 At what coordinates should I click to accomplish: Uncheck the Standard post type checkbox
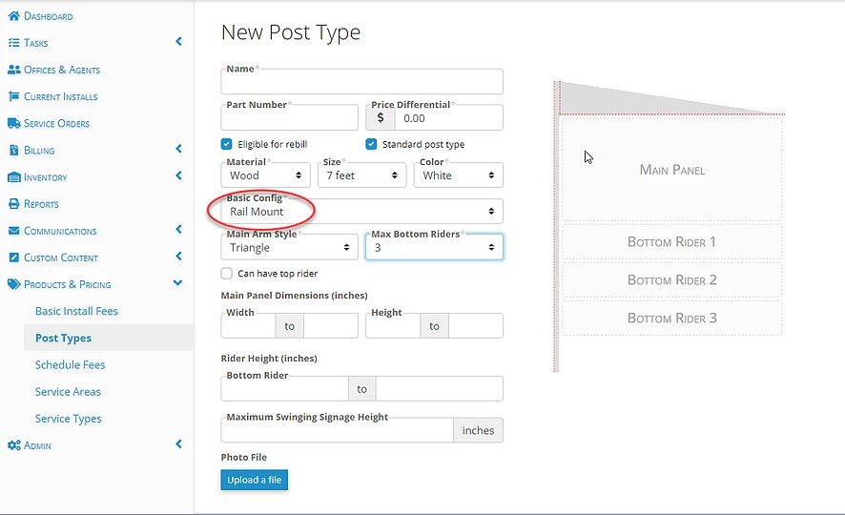(371, 144)
